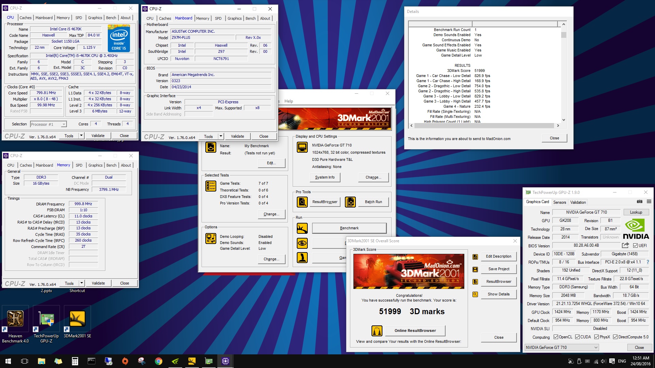Open Google Chrome from the taskbar
The image size is (655, 368).
(x=158, y=361)
